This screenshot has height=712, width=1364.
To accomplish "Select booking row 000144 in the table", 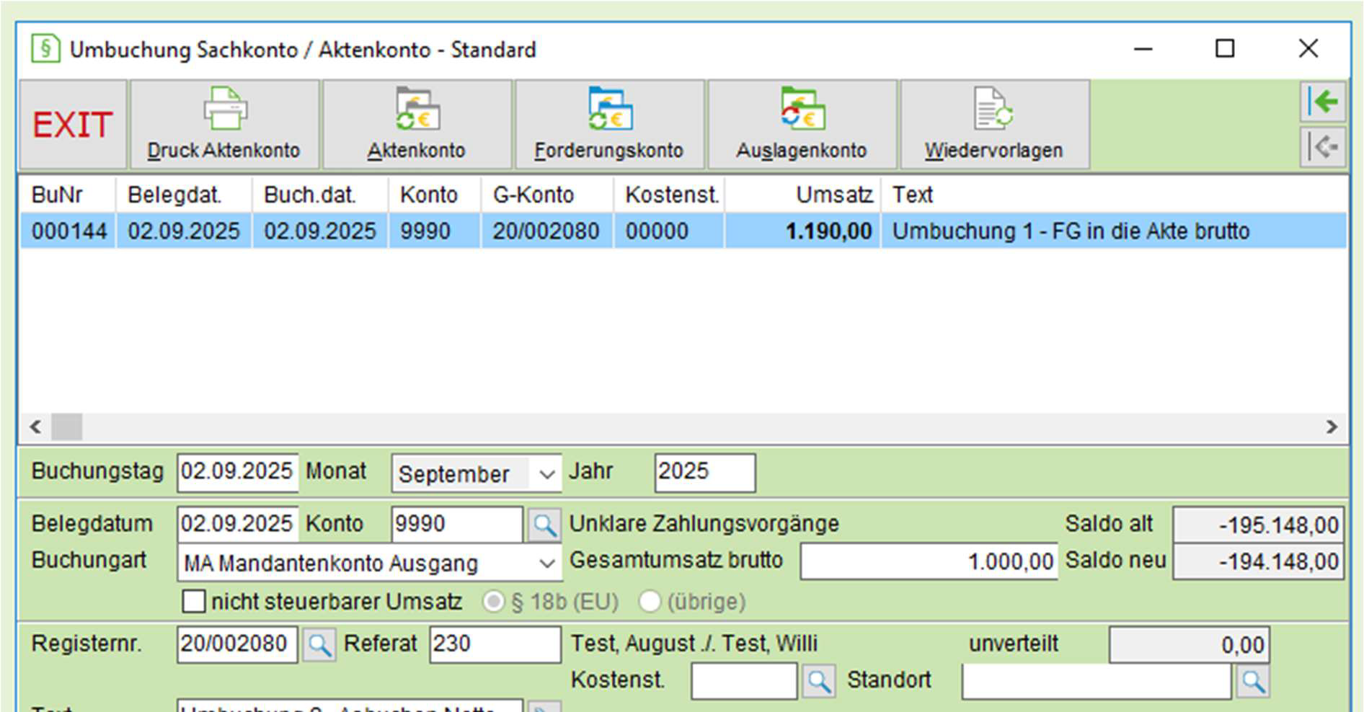I will click(x=683, y=231).
